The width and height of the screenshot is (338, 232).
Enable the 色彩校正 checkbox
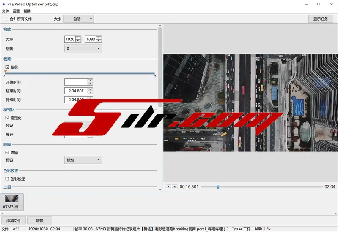[x=7, y=178]
